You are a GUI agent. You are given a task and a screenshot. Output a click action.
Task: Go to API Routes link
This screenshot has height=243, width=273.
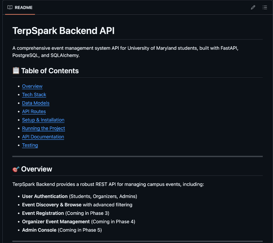click(34, 111)
